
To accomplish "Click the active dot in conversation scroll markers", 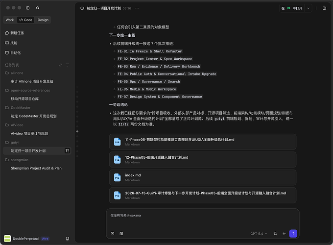I will pyautogui.click(x=77, y=131).
